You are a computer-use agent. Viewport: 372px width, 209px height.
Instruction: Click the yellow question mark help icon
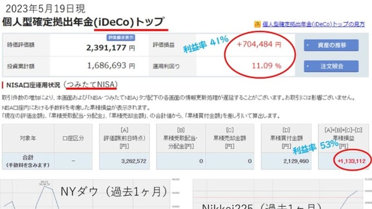[257, 24]
